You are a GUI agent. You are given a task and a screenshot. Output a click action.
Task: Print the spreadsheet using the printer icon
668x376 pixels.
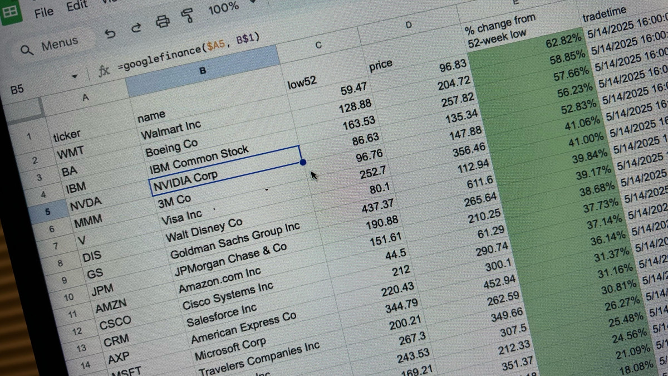pos(162,22)
